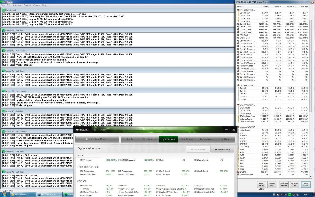
Task: Click the Total CPU Usage sensor icon
Action: pyautogui.click(x=238, y=66)
